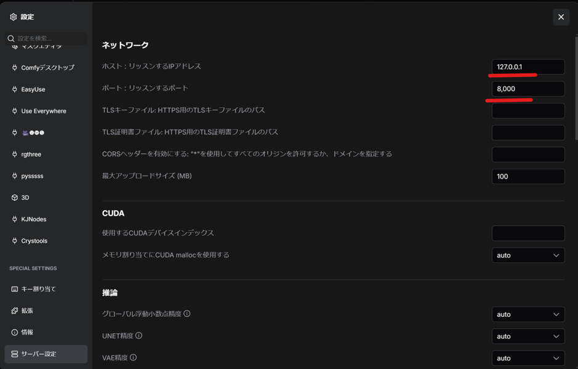578x369 pixels.
Task: Select the EasyUse extension settings
Action: [33, 89]
